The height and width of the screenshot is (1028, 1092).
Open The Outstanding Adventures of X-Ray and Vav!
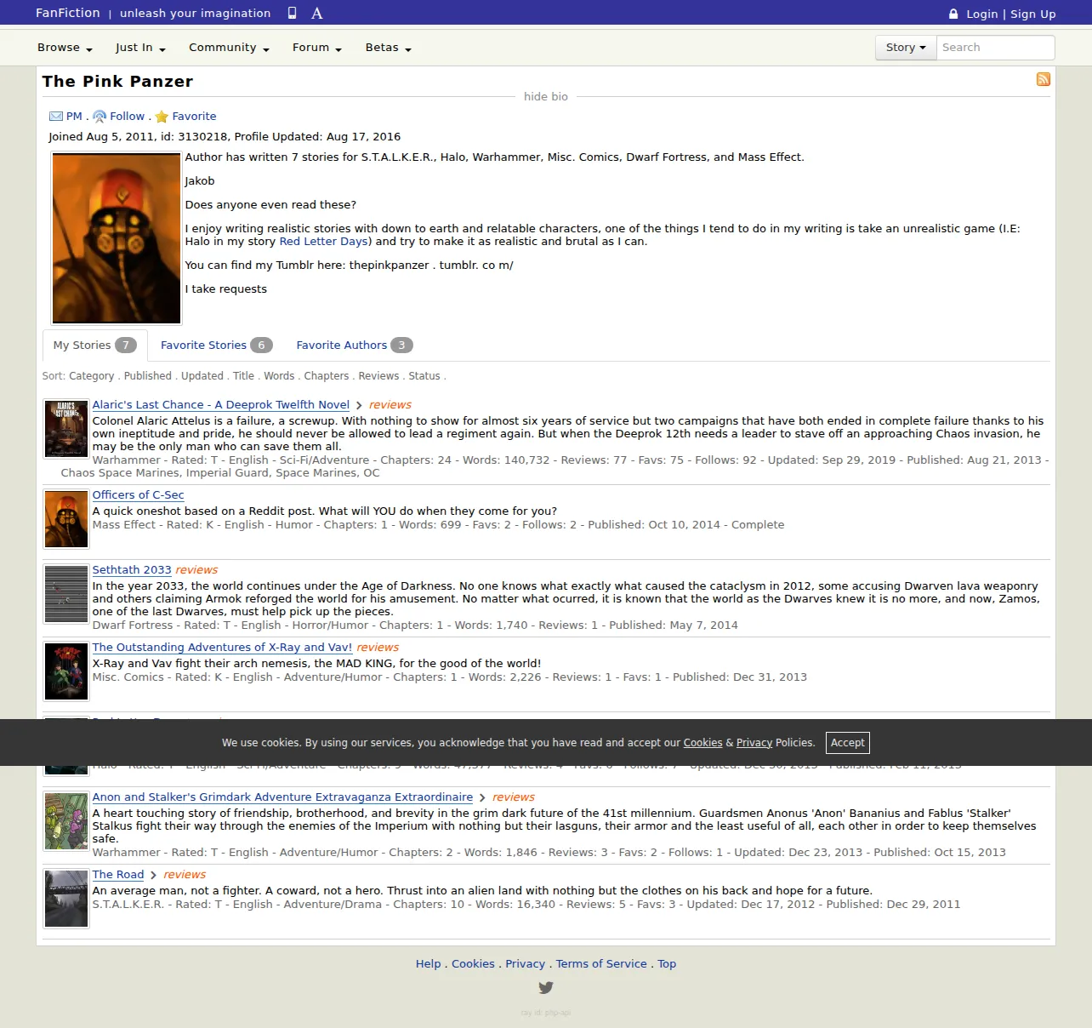(222, 648)
